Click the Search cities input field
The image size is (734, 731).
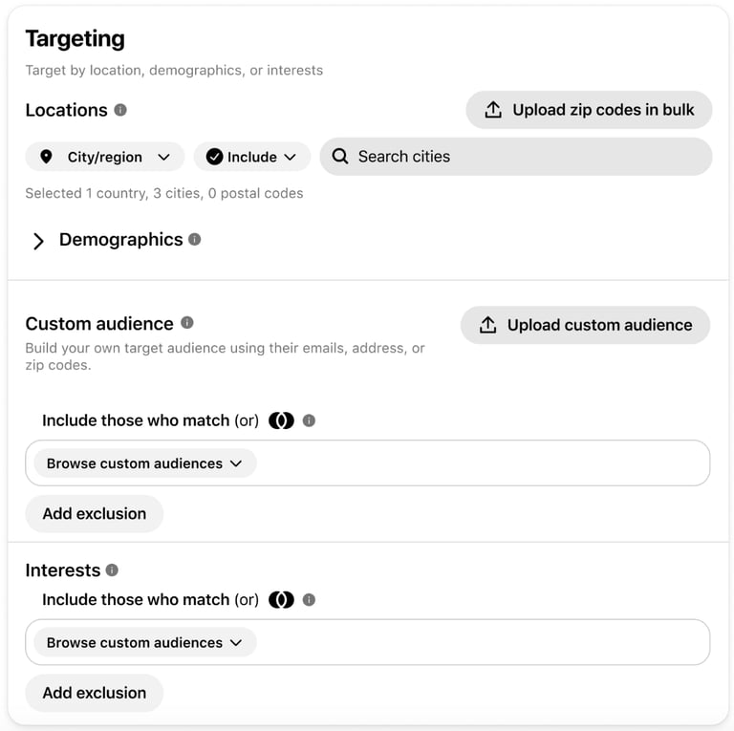[x=526, y=157]
